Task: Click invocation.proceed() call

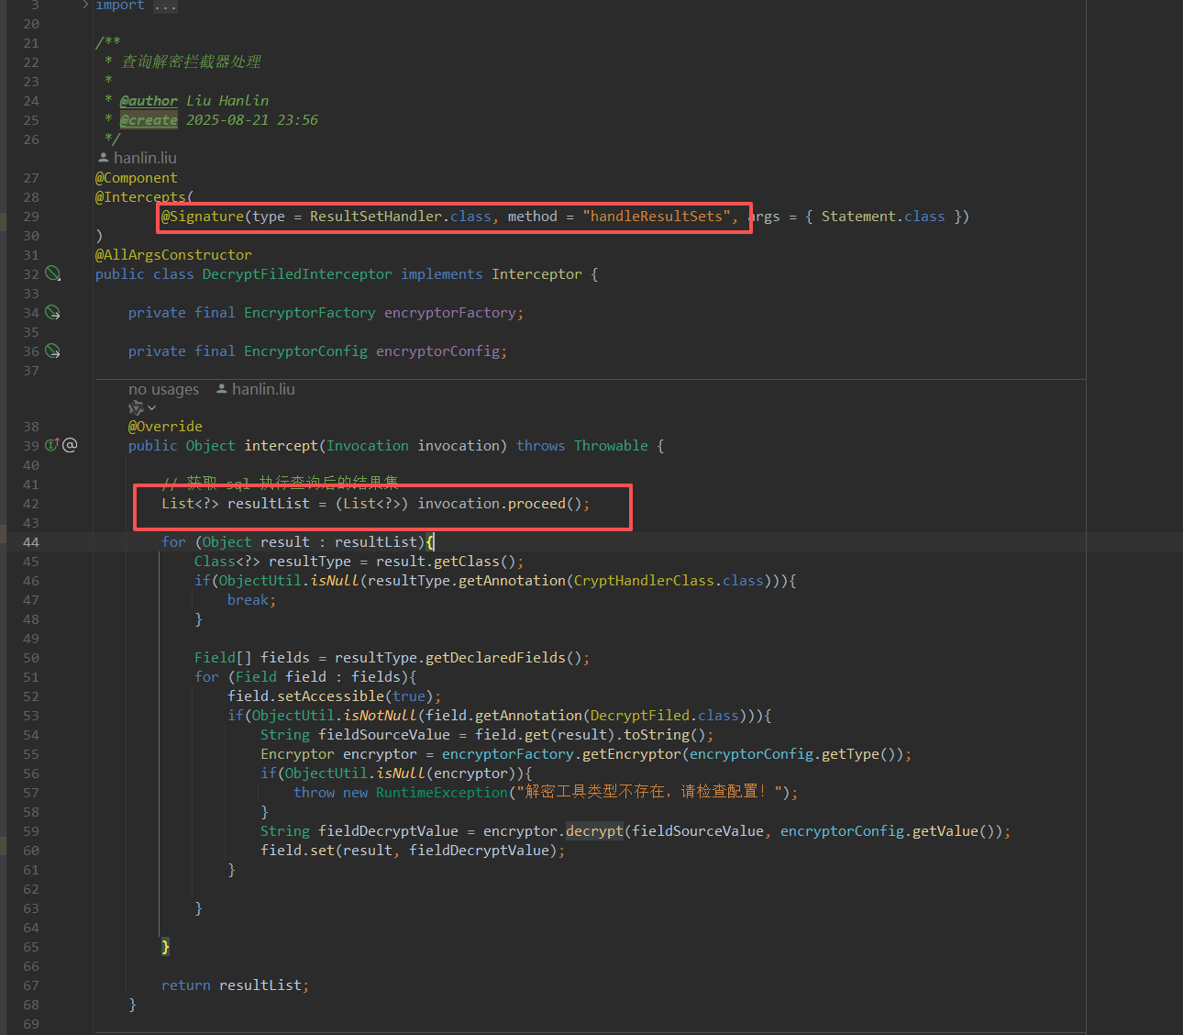Action: tap(500, 504)
